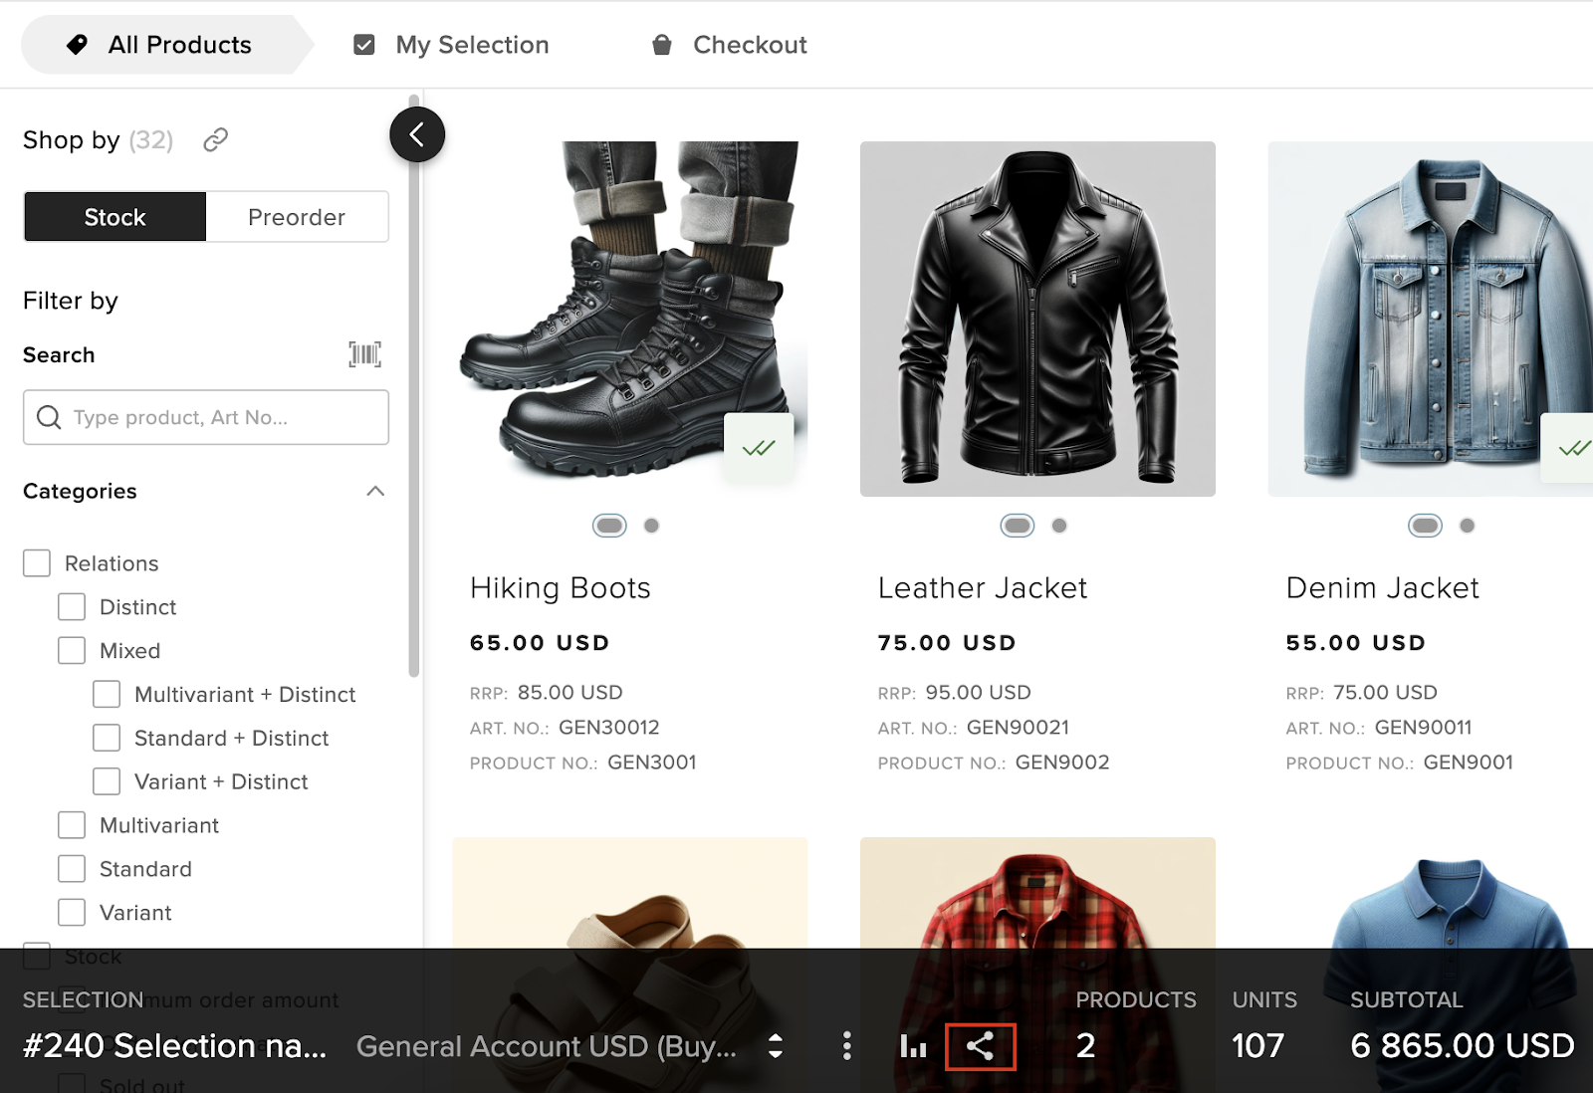Image resolution: width=1593 pixels, height=1093 pixels.
Task: Select second color dot under Hiking Boots
Action: pyautogui.click(x=651, y=526)
